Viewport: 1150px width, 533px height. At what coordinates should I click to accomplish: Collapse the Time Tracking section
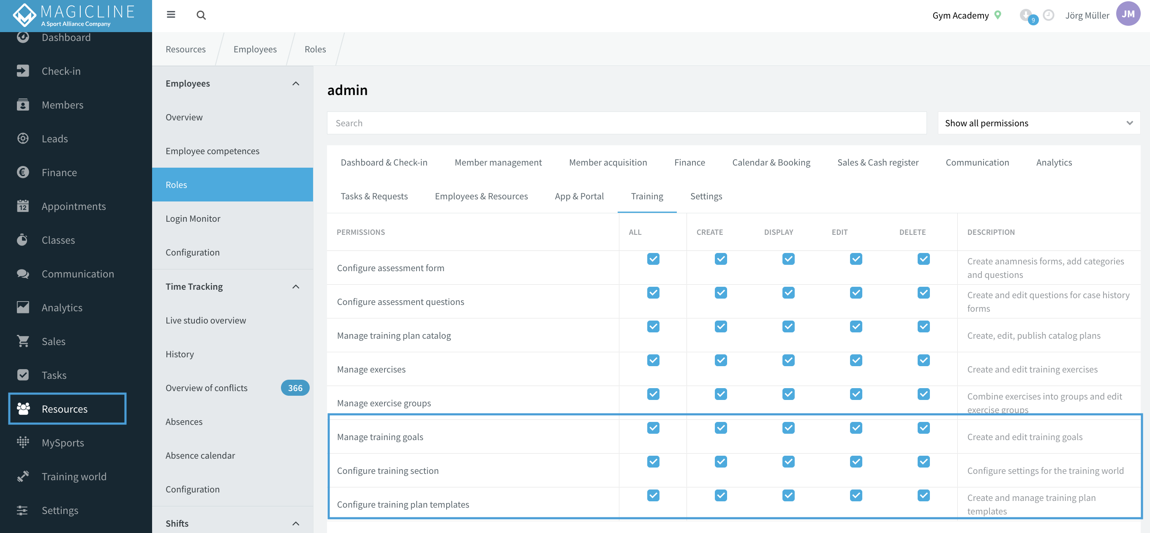click(x=296, y=286)
